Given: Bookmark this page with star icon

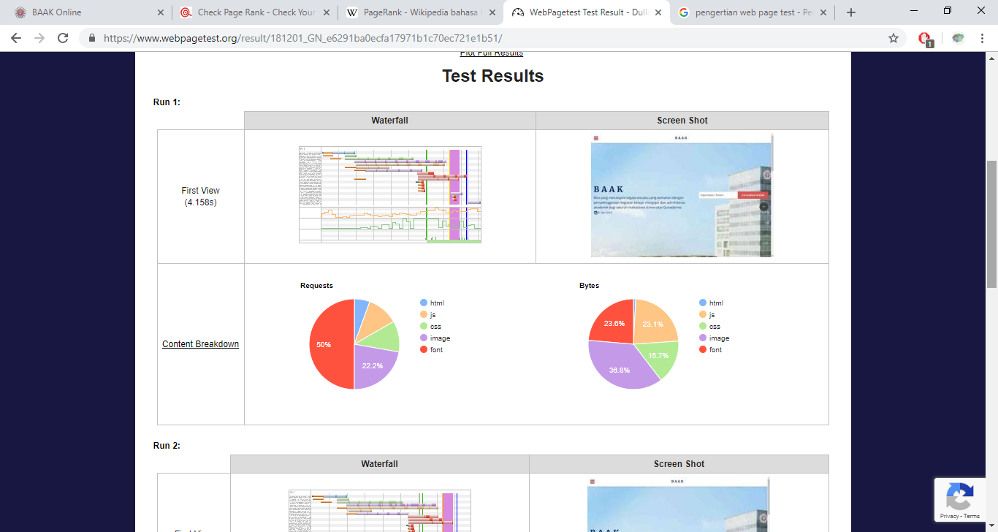Looking at the screenshot, I should [894, 38].
